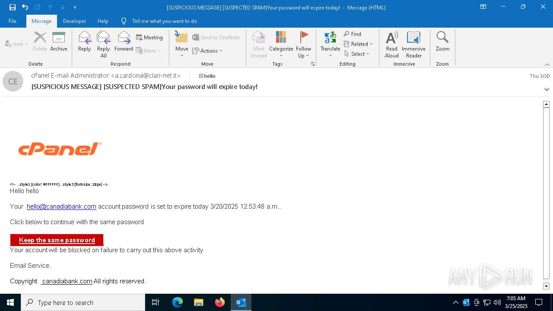Open the Related dropdown
This screenshot has width=553, height=311.
click(x=358, y=44)
